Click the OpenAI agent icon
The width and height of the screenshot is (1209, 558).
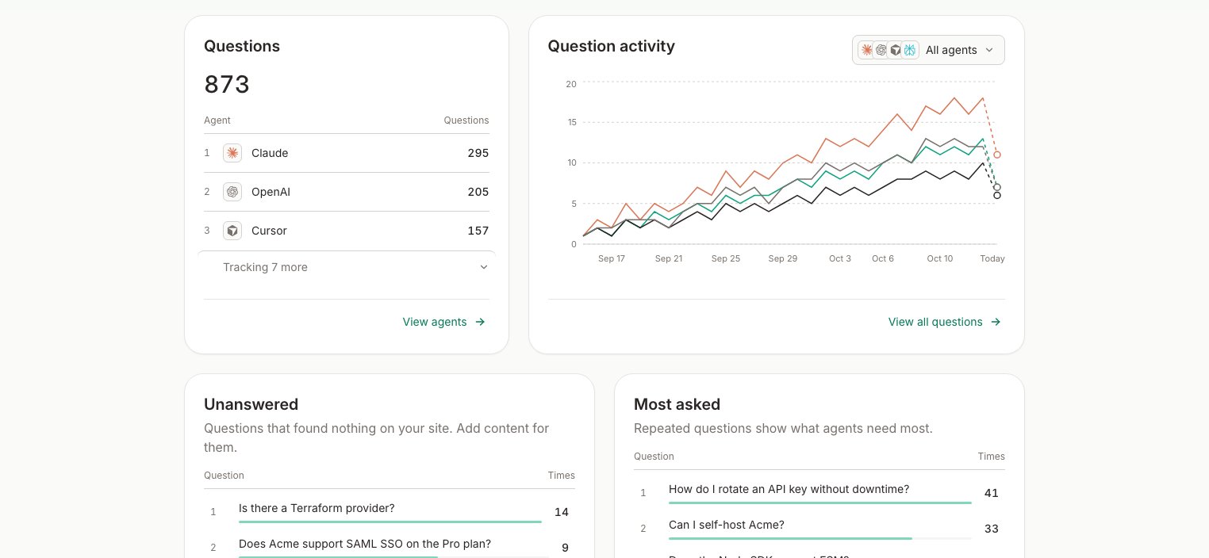[232, 192]
